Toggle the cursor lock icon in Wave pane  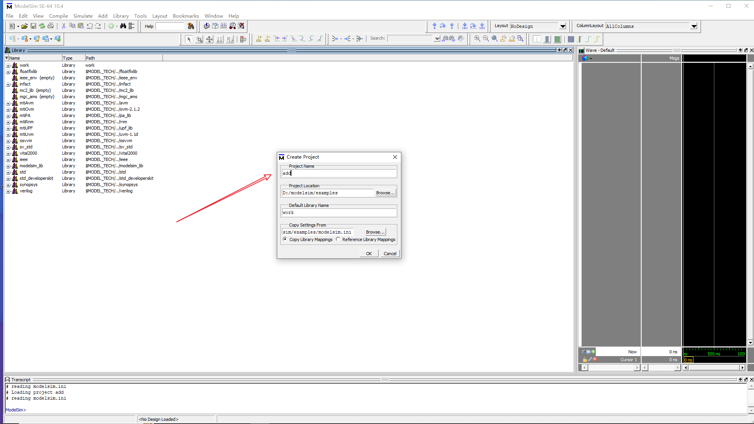pyautogui.click(x=585, y=360)
